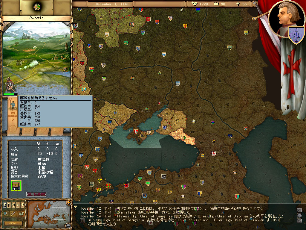This screenshot has width=306, height=230.
Task: Click the round emblem above Abkhazia title
Action: (37, 7)
